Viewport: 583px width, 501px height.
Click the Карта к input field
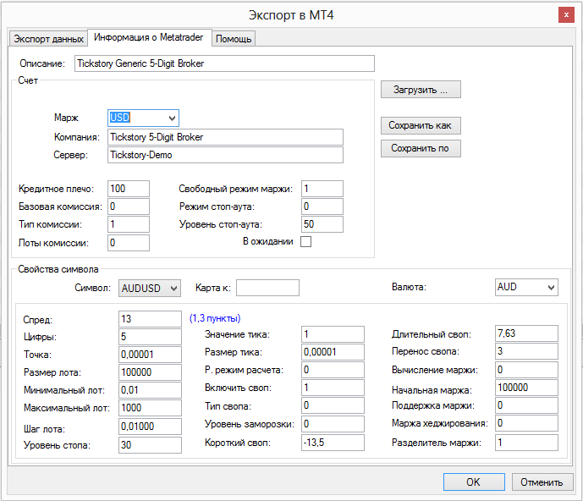(x=267, y=288)
